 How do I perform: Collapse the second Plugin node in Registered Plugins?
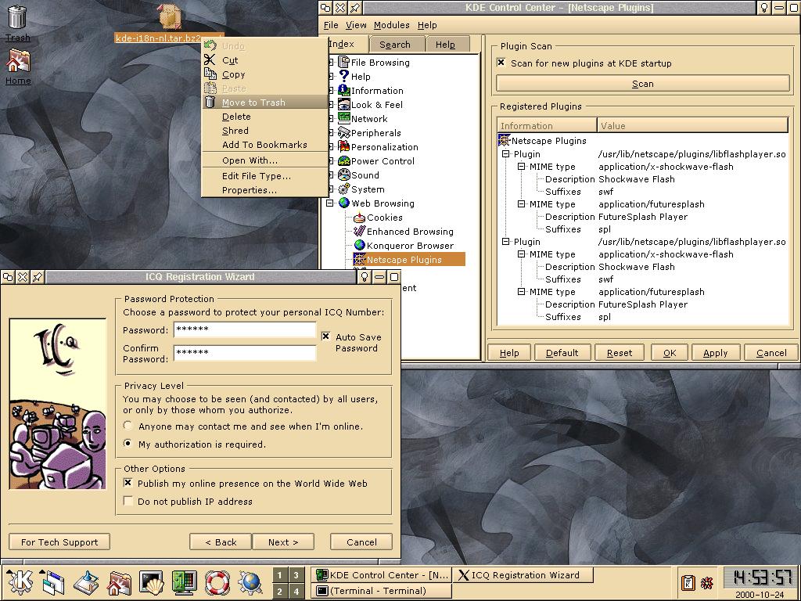click(x=505, y=241)
